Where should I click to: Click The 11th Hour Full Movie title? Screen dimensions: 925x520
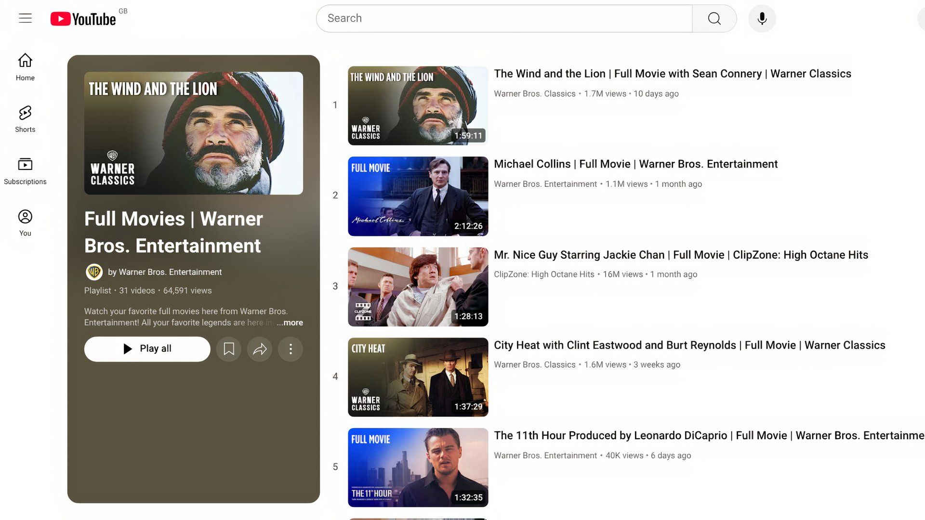tap(709, 436)
